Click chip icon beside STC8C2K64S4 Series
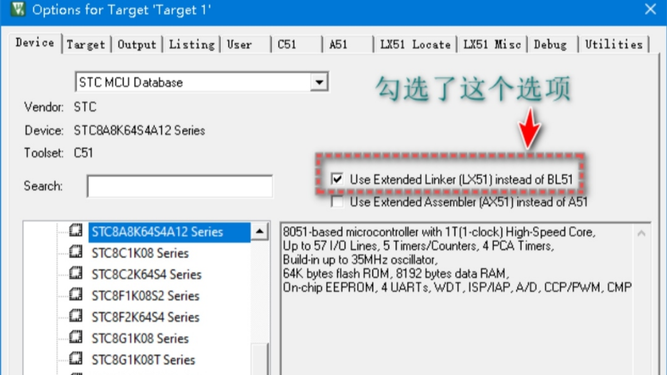 tap(76, 274)
